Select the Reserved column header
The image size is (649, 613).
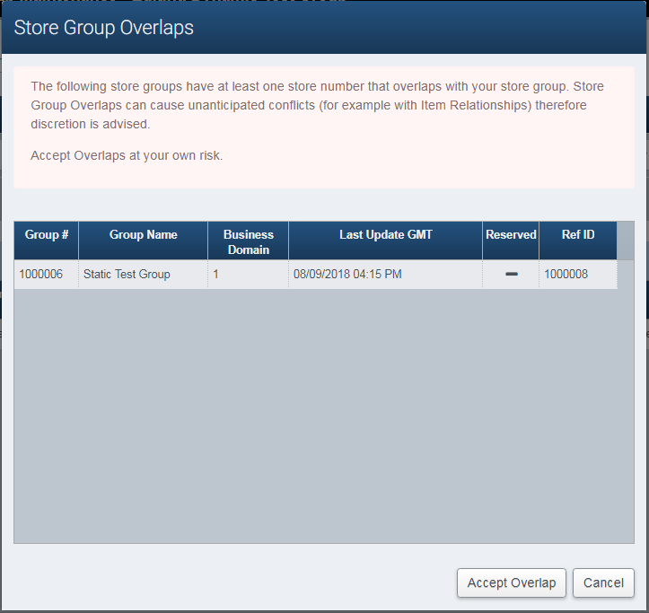coord(511,235)
